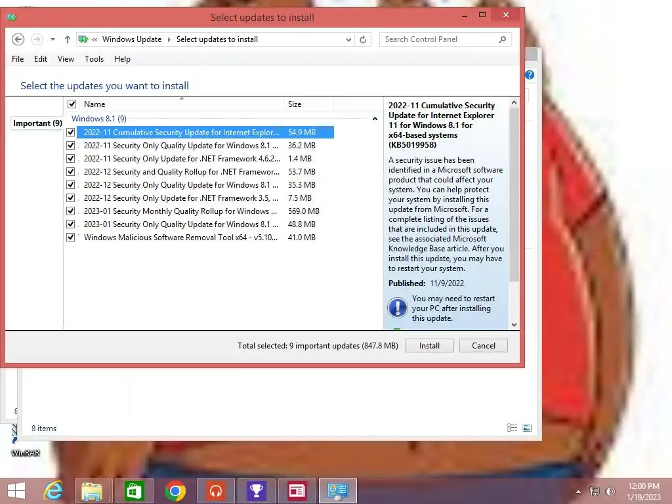Expand the arrow after Windows Update breadcrumb
The height and width of the screenshot is (504, 672).
click(x=169, y=39)
